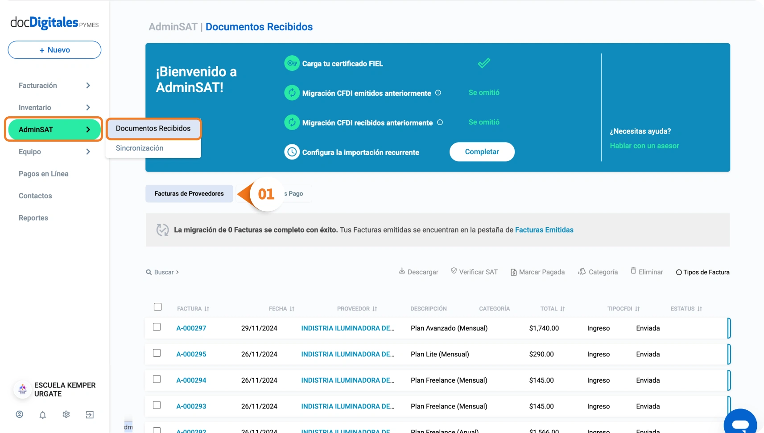
Task: Sort by FECHA column
Action: pyautogui.click(x=281, y=309)
